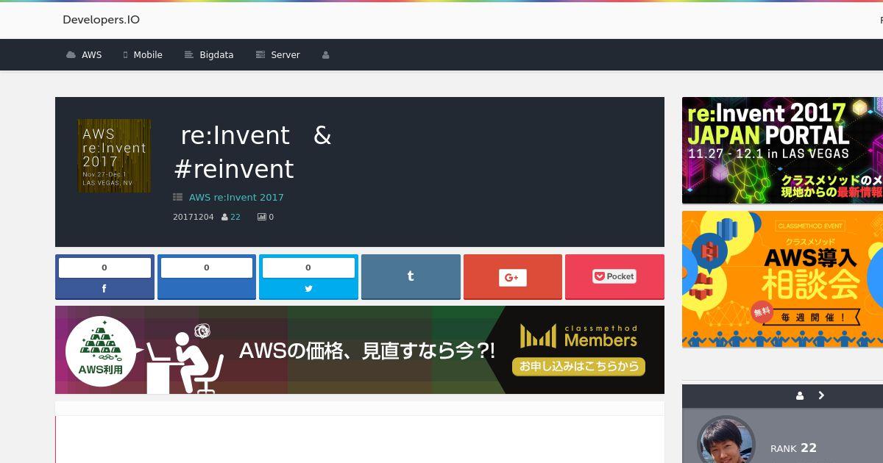Share the article on Facebook
The height and width of the screenshot is (463, 883).
pos(104,277)
